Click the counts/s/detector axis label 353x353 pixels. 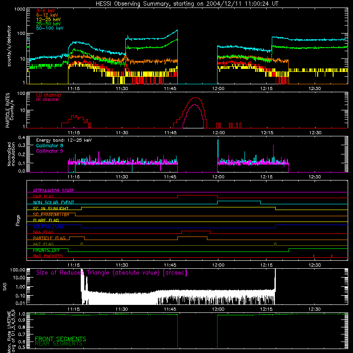pyautogui.click(x=9, y=46)
